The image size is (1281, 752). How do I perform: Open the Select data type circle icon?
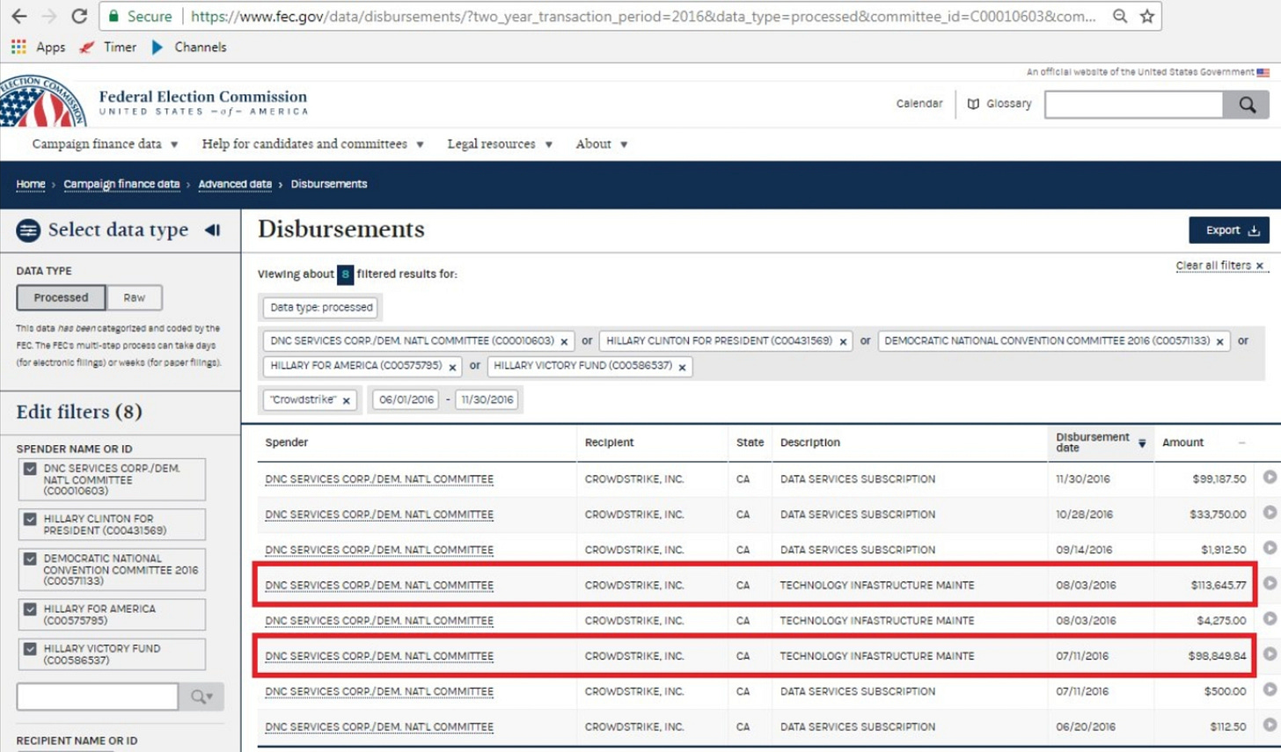pyautogui.click(x=28, y=230)
